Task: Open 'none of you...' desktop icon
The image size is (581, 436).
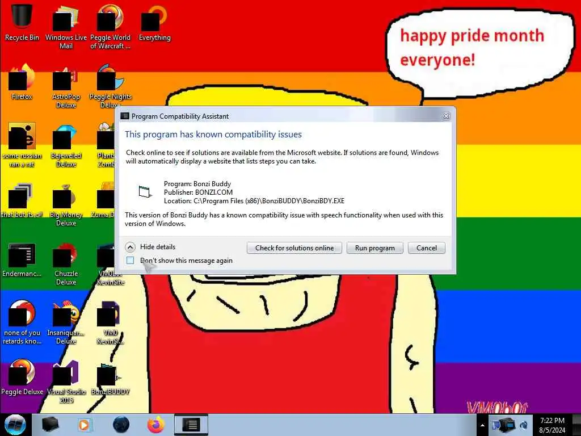Action: click(22, 322)
